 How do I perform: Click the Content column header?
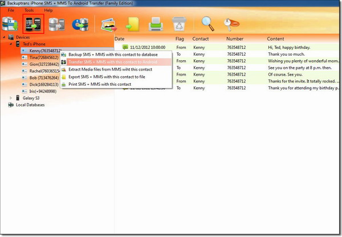tap(275, 39)
